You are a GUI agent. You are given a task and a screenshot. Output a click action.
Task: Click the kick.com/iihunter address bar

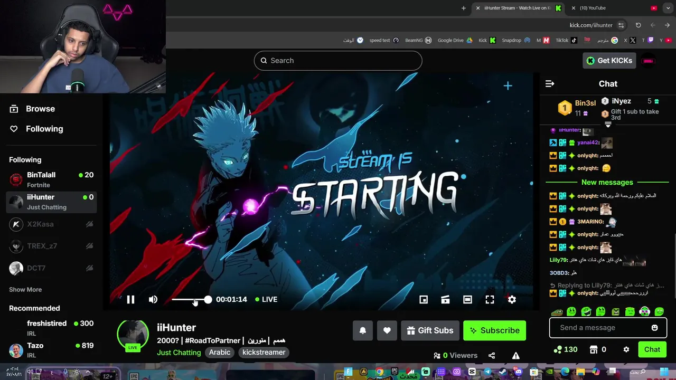(x=591, y=25)
